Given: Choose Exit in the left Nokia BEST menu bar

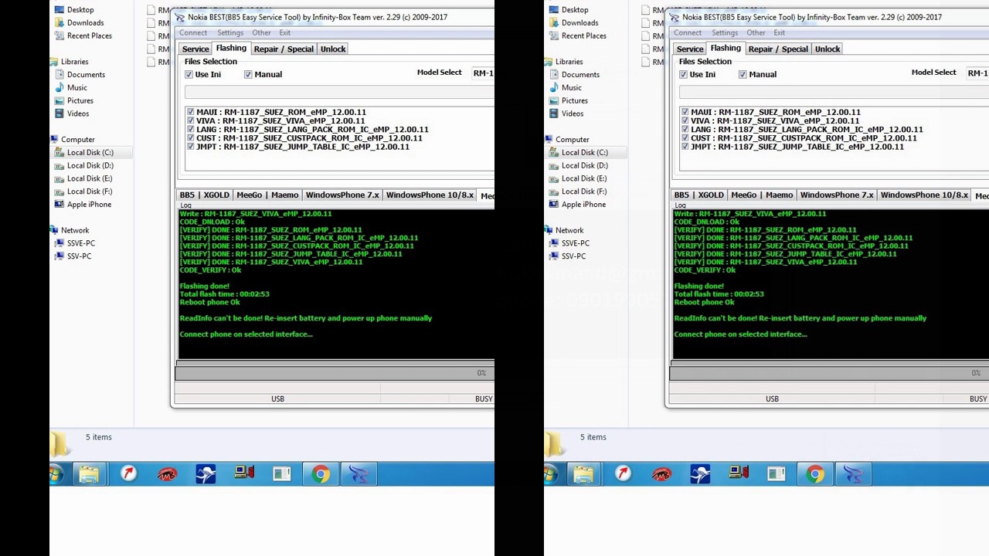Looking at the screenshot, I should tap(285, 32).
